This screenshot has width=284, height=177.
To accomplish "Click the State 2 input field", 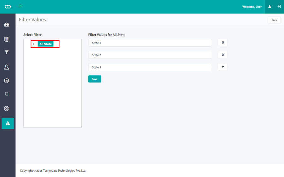I will [x=150, y=55].
